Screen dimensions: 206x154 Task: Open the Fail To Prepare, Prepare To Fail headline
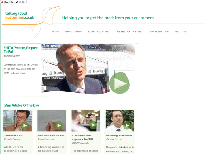(21, 50)
